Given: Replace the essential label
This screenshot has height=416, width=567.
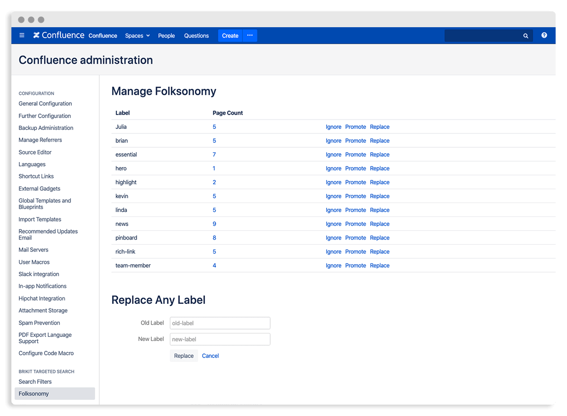Looking at the screenshot, I should tap(379, 155).
